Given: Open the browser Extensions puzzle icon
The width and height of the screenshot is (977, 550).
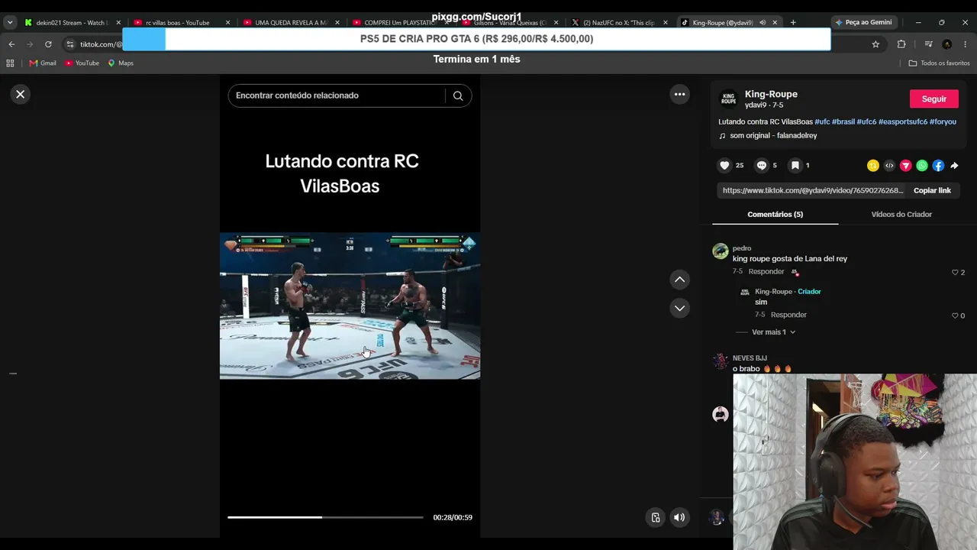Looking at the screenshot, I should click(x=901, y=44).
